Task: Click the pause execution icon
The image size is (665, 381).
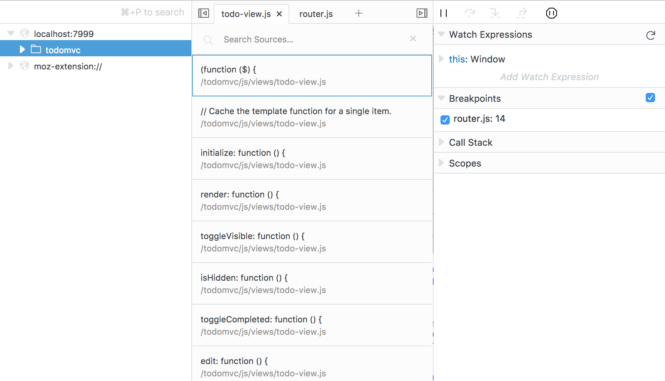Action: [x=444, y=13]
